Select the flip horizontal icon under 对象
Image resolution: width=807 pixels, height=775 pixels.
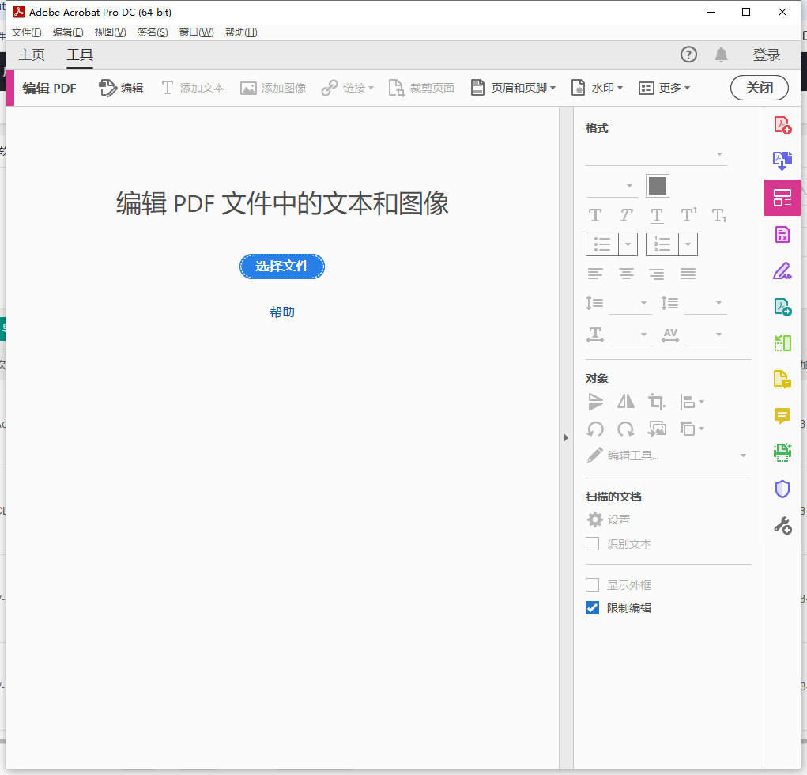(625, 402)
